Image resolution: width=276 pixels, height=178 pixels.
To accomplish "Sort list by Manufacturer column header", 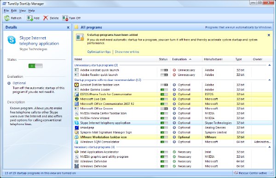I will 218,59.
